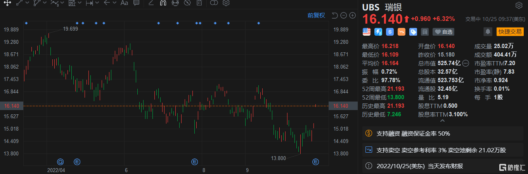This screenshot has width=528, height=174.
Task: Click the E marker before month 8
Action: [x=195, y=161]
